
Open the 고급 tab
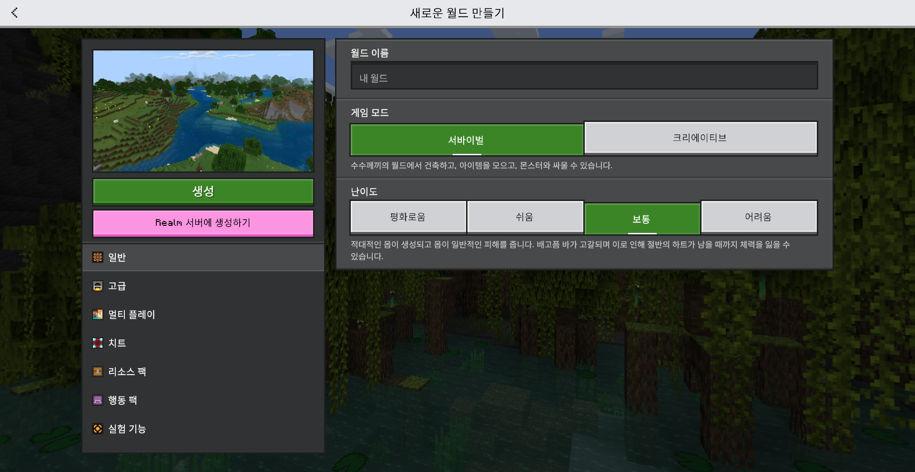point(203,286)
